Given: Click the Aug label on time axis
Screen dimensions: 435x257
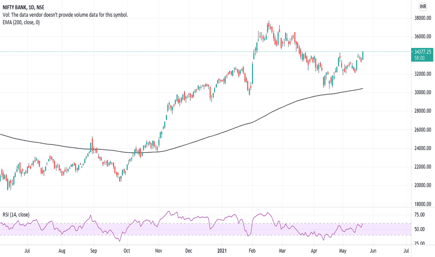Looking at the screenshot, I should tap(62, 250).
